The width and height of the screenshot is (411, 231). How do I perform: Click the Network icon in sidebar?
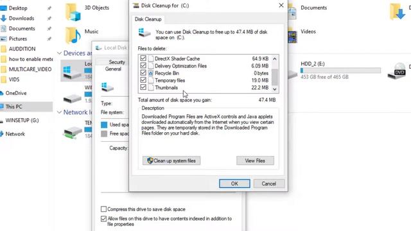tap(1, 134)
